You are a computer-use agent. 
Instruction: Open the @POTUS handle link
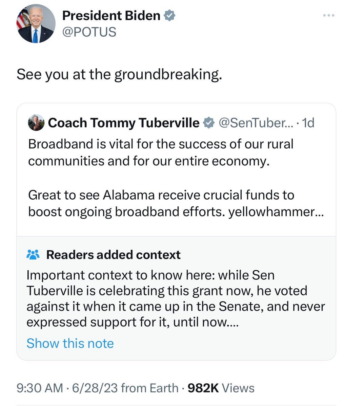pyautogui.click(x=89, y=32)
